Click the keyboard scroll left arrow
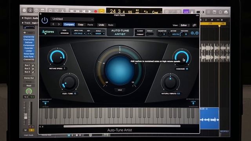The image size is (251, 141). (x=40, y=127)
